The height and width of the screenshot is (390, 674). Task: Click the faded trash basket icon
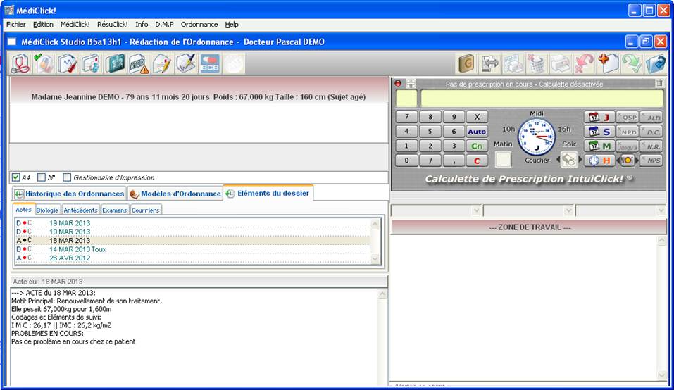pyautogui.click(x=537, y=64)
